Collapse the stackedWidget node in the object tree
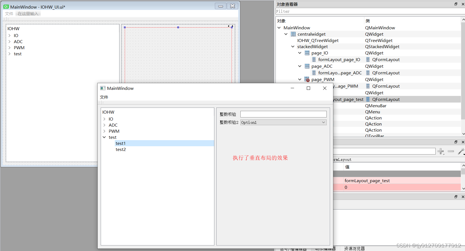Viewport: 465px width, 251px height. point(293,46)
